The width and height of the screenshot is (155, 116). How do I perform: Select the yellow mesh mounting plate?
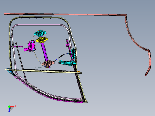coord(42,40)
